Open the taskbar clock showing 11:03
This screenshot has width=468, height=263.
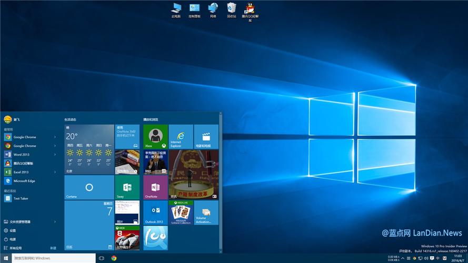(458, 258)
